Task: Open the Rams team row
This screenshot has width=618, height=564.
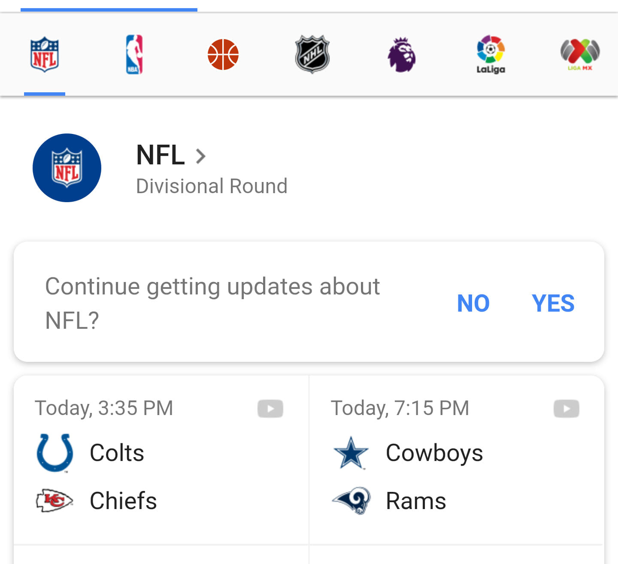Action: [457, 501]
